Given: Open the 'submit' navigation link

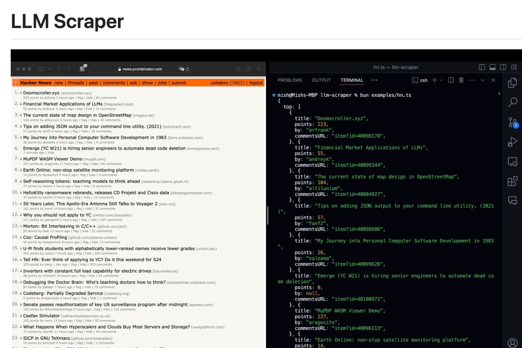Looking at the screenshot, I should pos(179,83).
